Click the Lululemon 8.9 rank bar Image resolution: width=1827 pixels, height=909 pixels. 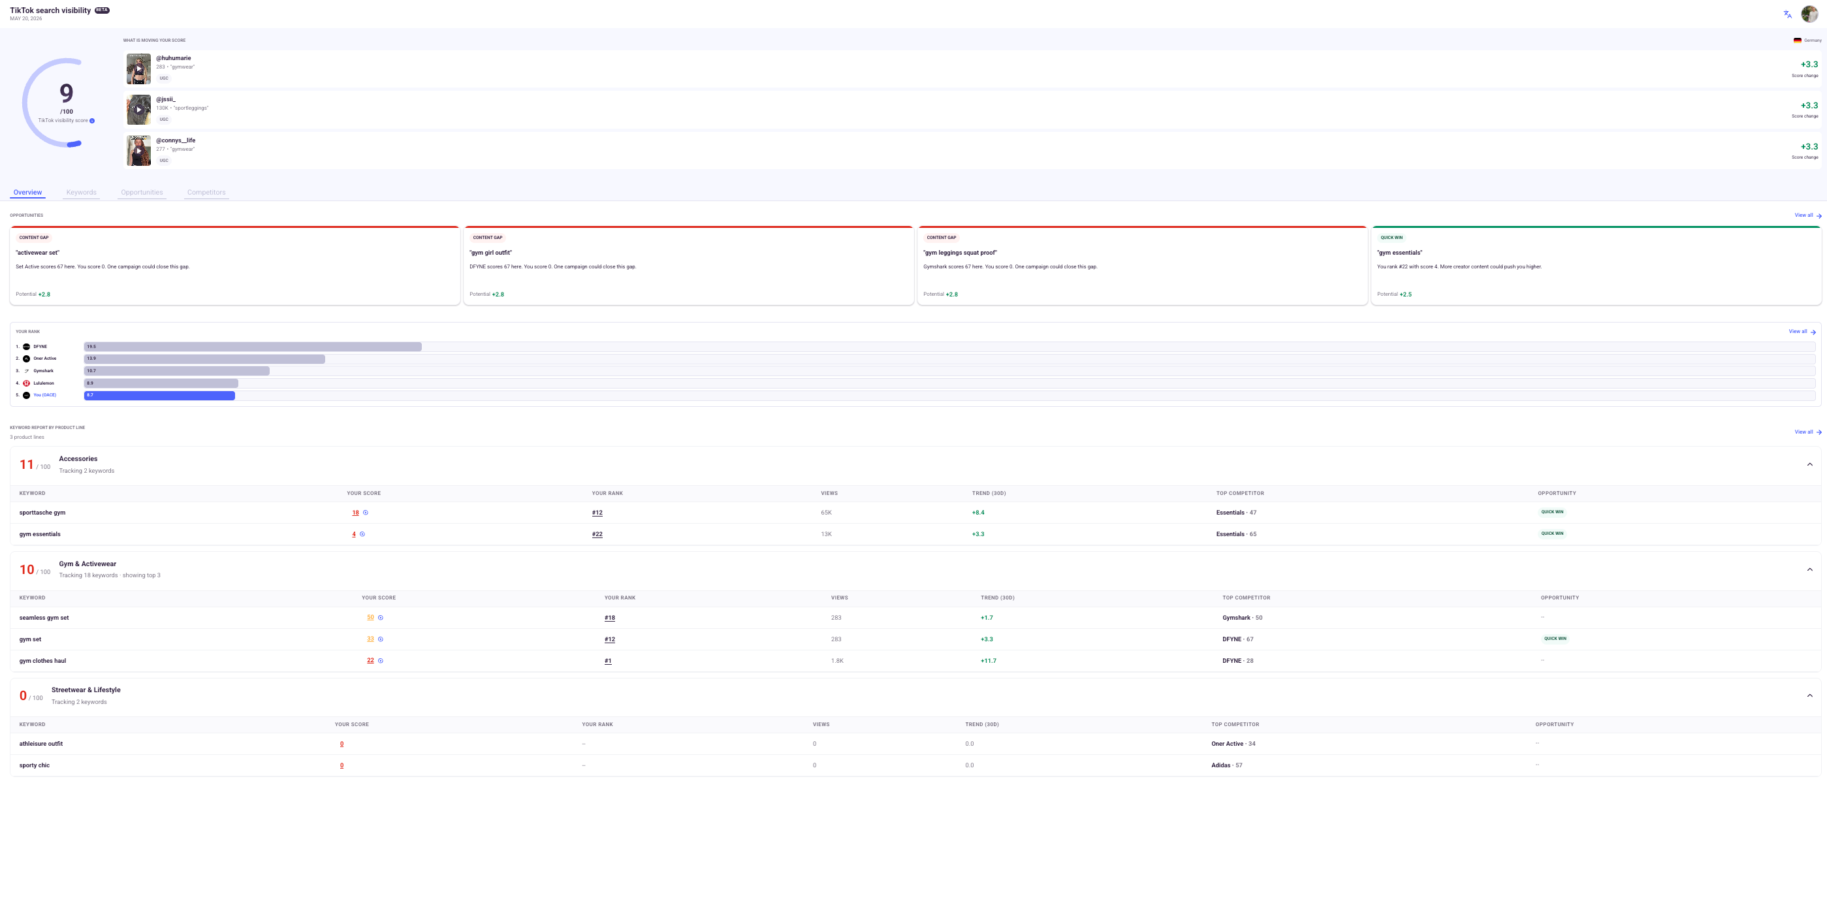161,383
